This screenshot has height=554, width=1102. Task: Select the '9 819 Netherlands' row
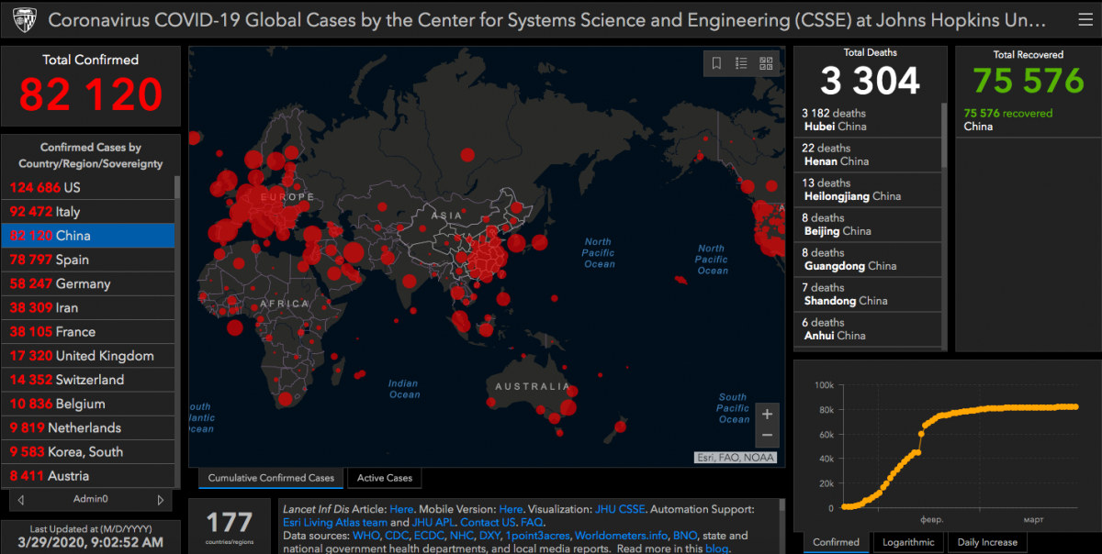point(88,427)
